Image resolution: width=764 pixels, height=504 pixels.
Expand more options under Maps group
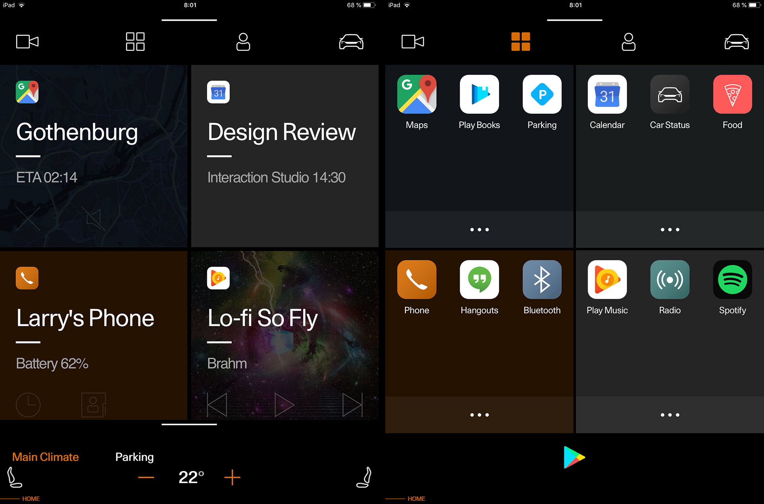(x=479, y=230)
